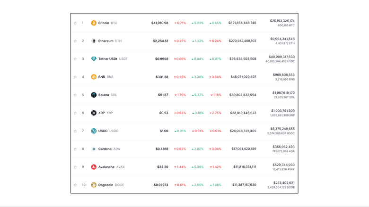Toggle the watchlist star for Solana
Viewport: 369px width, 207px height.
coord(75,95)
